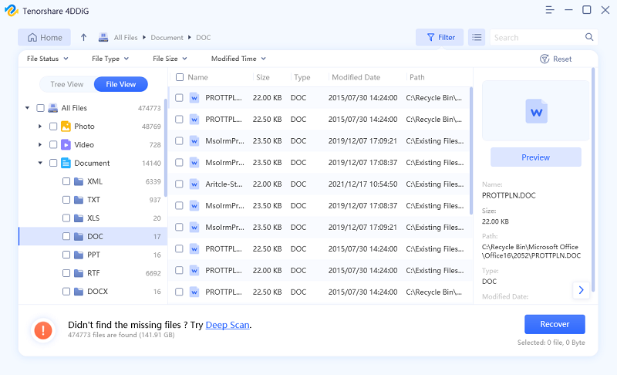Screen dimensions: 617x375
Task: Click the Photo category icon
Action: point(66,127)
